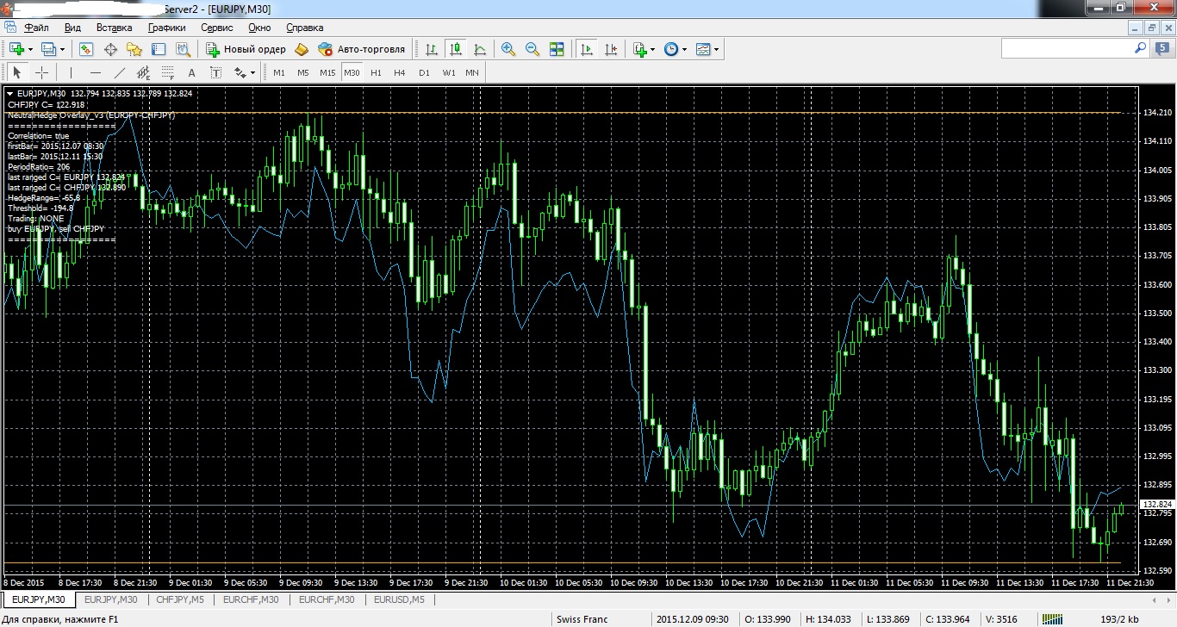Toggle Auto Scroll chart button

(x=587, y=49)
